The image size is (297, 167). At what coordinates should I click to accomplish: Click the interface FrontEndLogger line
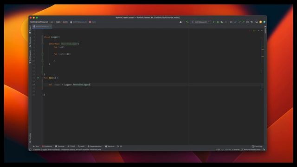click(x=64, y=44)
